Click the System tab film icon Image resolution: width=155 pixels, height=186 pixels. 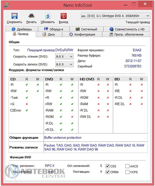(x=77, y=29)
